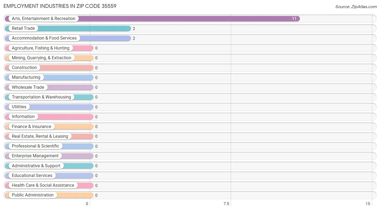Click the x-axis tick label 7.5
Viewport: 380px width, 210px height.
pos(226,204)
